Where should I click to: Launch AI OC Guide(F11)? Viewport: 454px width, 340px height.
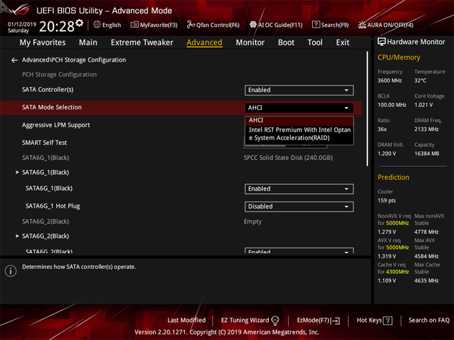(x=276, y=25)
